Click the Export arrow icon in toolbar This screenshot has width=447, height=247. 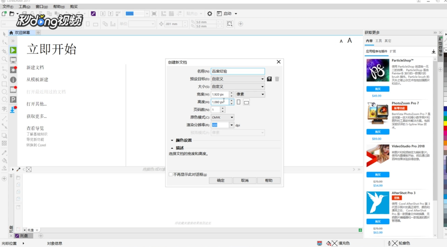click(x=111, y=14)
